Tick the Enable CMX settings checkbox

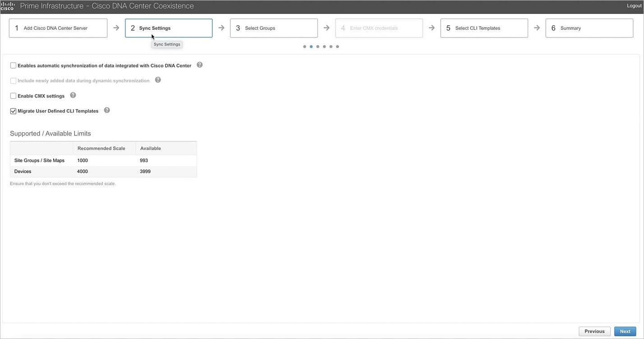[13, 96]
